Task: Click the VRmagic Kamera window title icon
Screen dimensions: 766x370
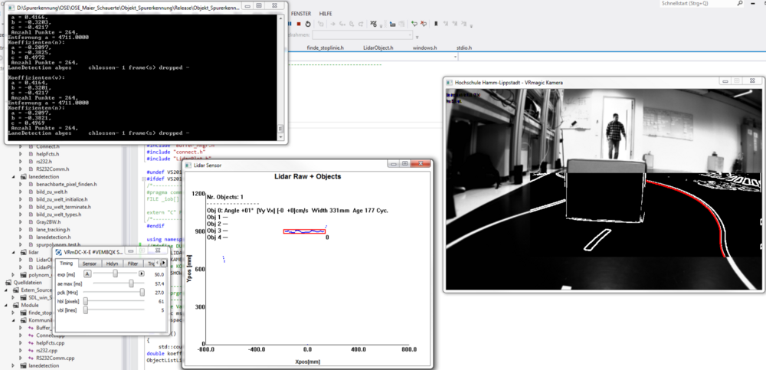Action: [x=450, y=81]
